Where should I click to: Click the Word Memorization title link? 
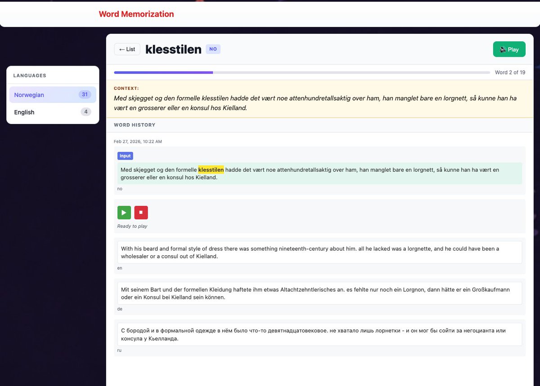coord(136,14)
